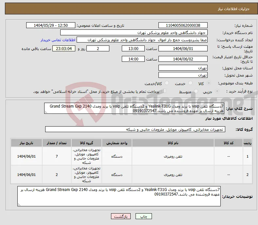Click the توضیحات خریدار textarea
258x225 pixels.
point(119,196)
